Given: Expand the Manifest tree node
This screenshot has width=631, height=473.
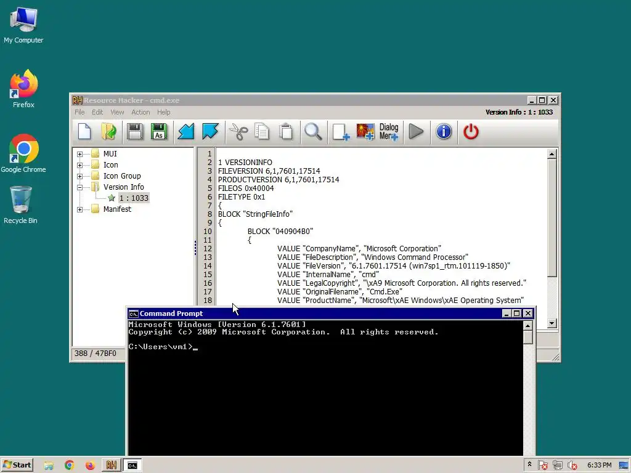Looking at the screenshot, I should pos(79,209).
